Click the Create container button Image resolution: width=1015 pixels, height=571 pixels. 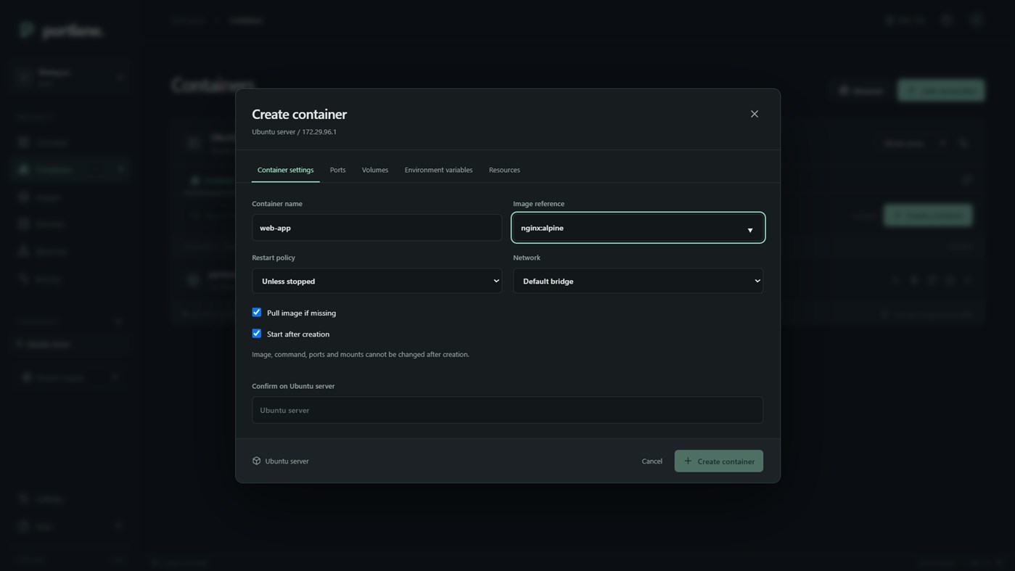pyautogui.click(x=718, y=461)
